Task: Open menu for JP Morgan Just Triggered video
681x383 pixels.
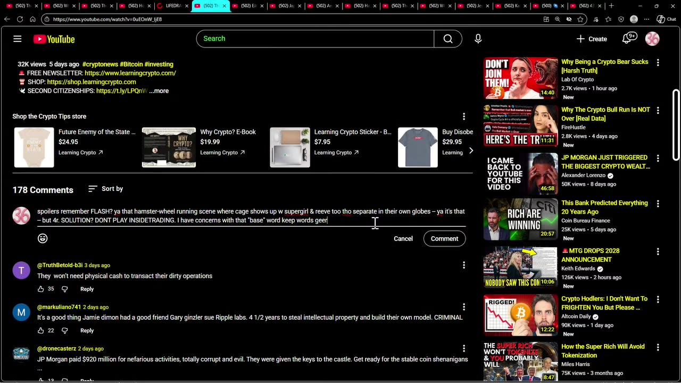Action: pyautogui.click(x=658, y=158)
